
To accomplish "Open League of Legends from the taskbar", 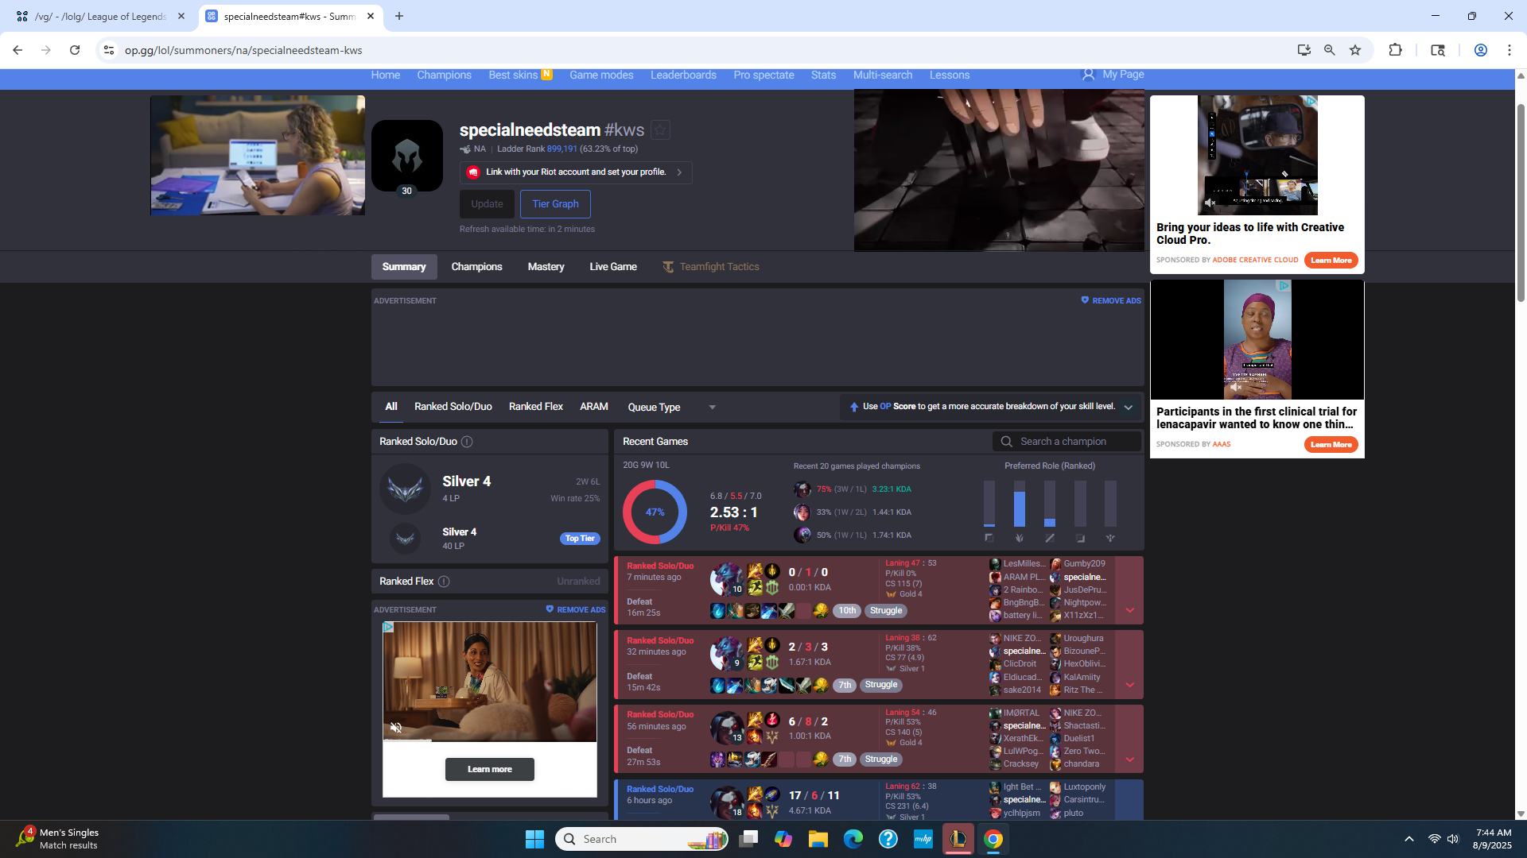I will 958,839.
